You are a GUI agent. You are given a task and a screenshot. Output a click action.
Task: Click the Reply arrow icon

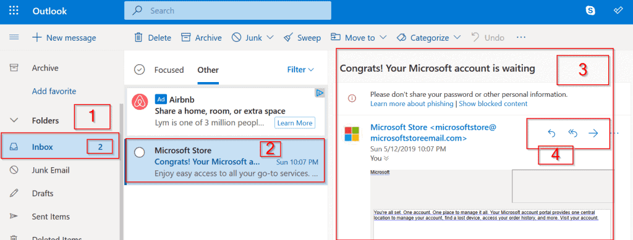(551, 134)
